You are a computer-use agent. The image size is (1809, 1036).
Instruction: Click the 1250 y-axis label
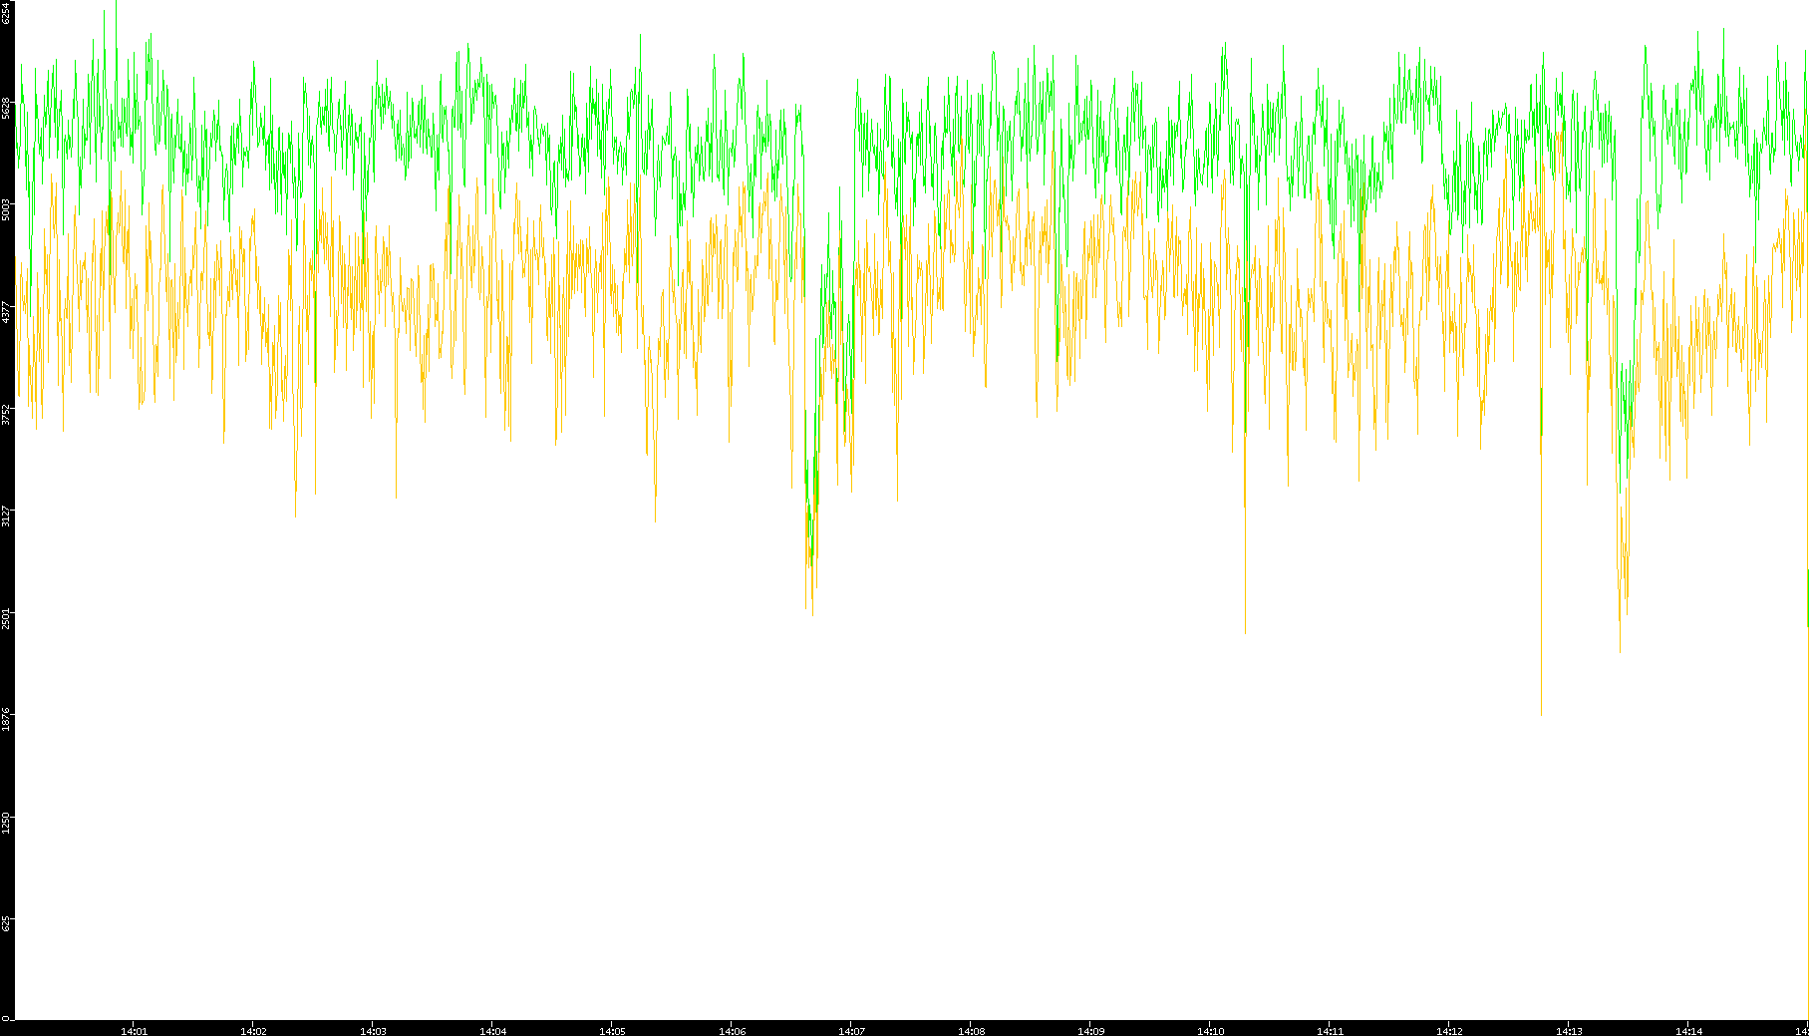click(x=6, y=823)
